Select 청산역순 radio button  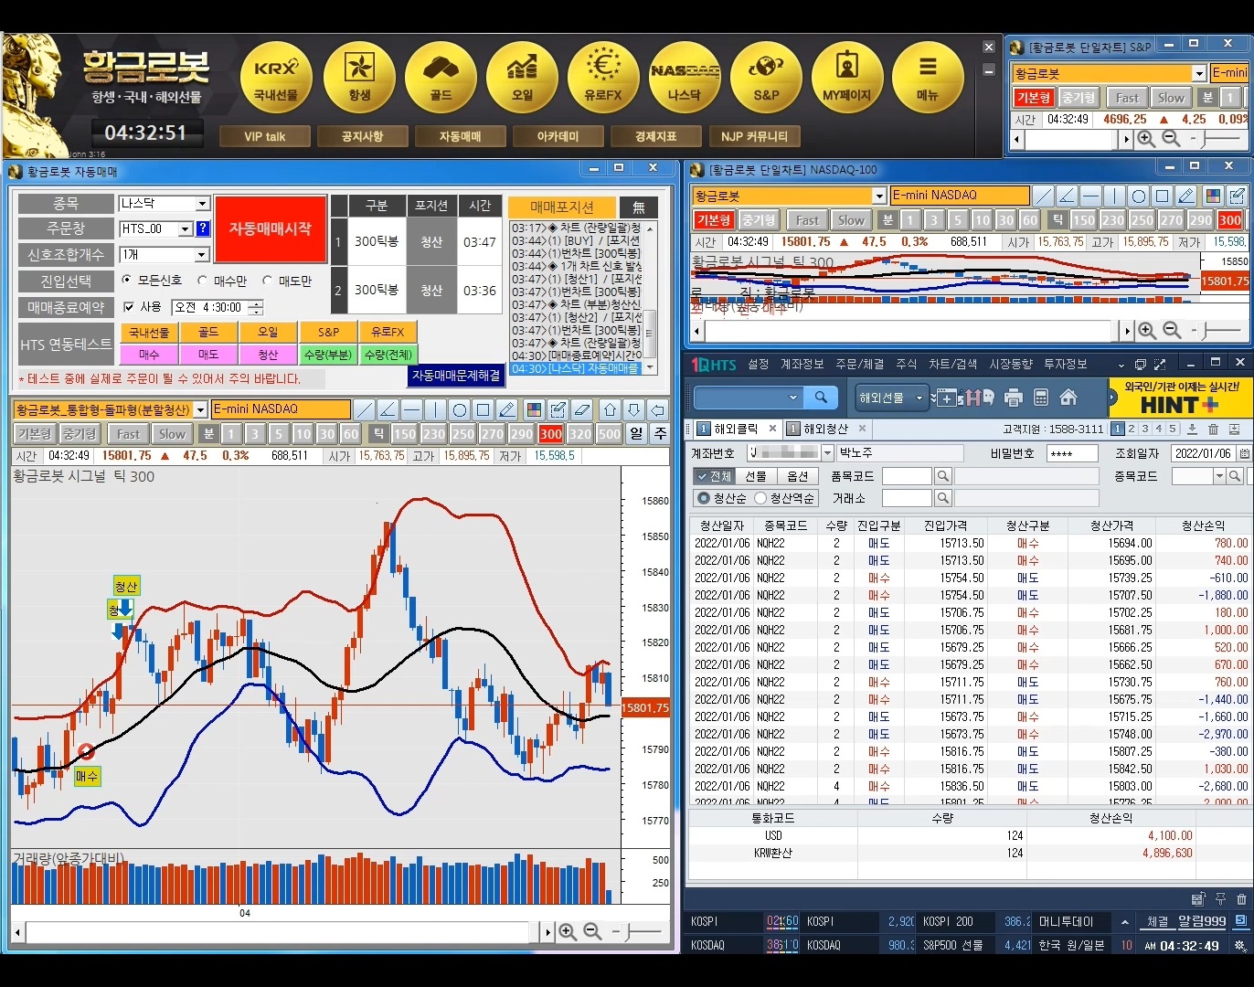point(760,498)
